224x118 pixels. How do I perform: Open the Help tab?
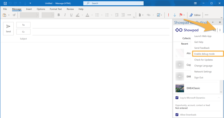tap(81, 9)
